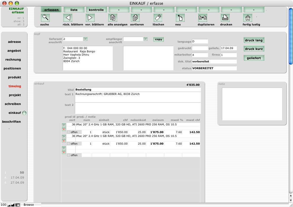
Task: Check the offen checkbox in the empty row
Action: 69,155
